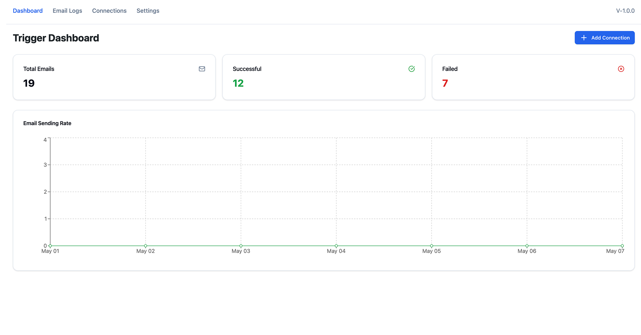The image size is (641, 335).
Task: Click the May 02 x-axis label
Action: point(146,251)
